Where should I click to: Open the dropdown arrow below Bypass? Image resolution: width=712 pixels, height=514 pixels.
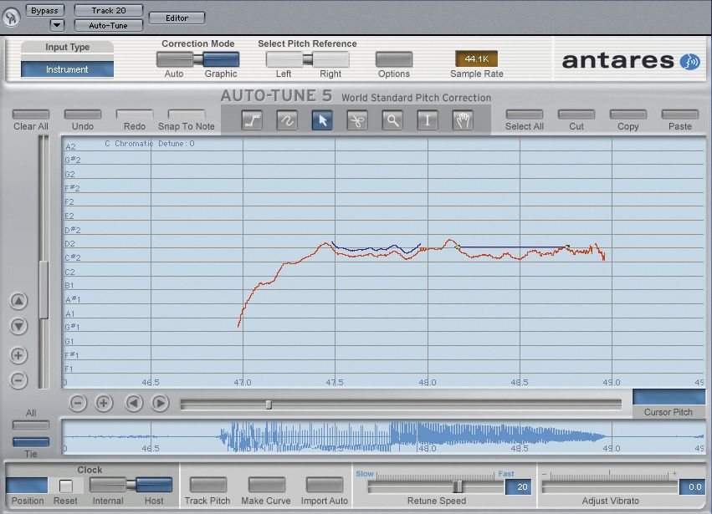click(x=57, y=25)
